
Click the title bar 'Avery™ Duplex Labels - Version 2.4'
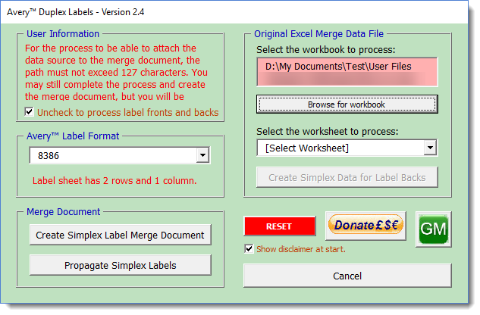click(76, 12)
